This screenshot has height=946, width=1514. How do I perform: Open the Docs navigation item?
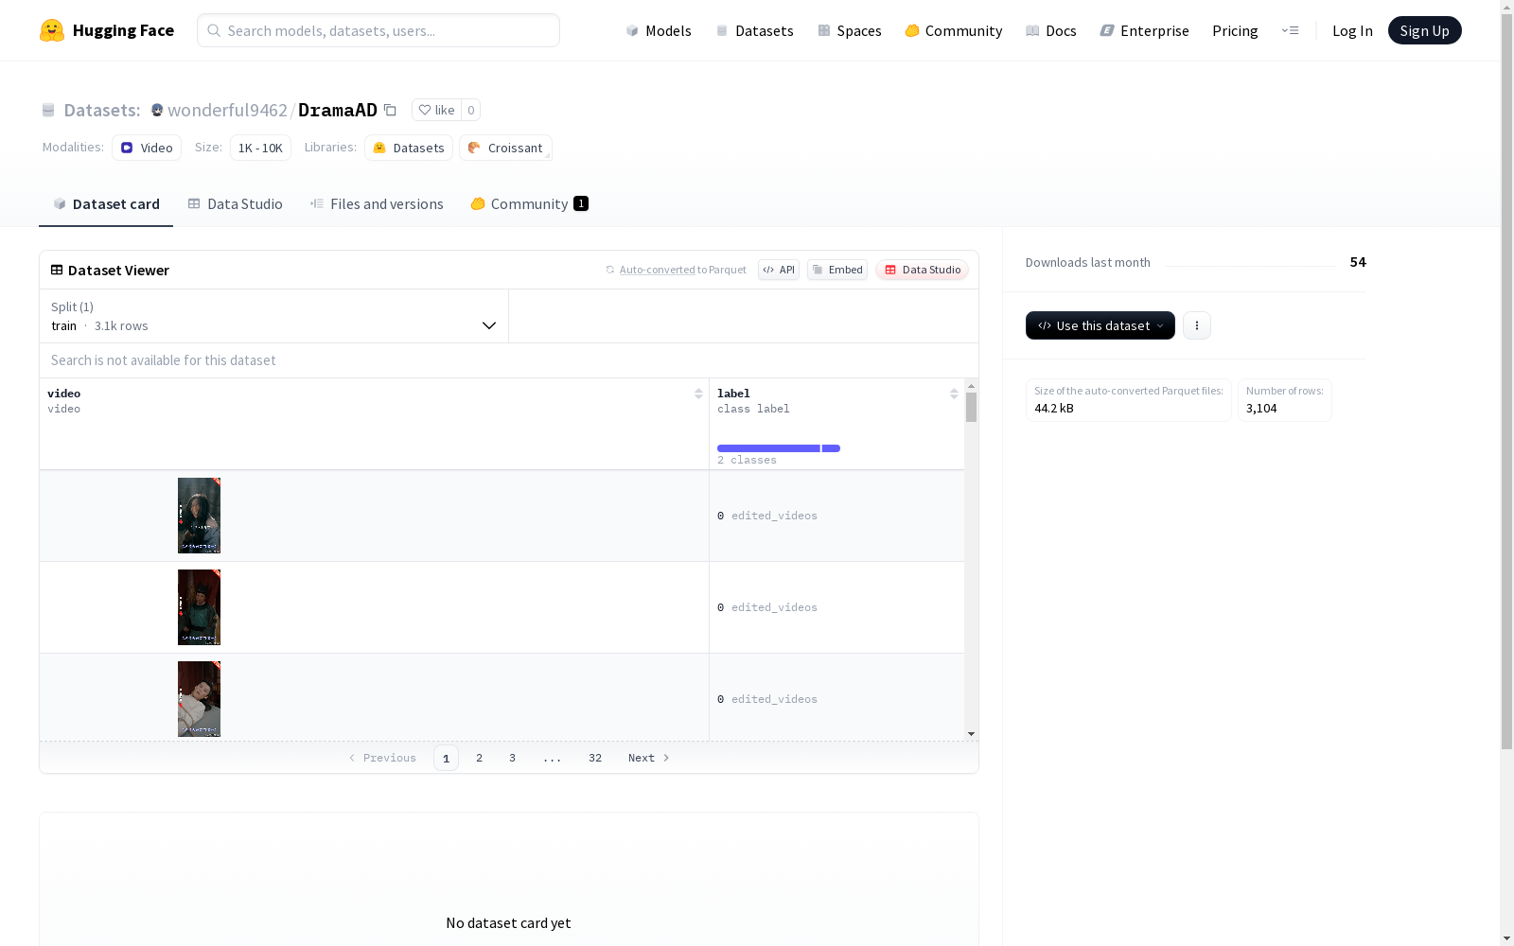[1051, 30]
